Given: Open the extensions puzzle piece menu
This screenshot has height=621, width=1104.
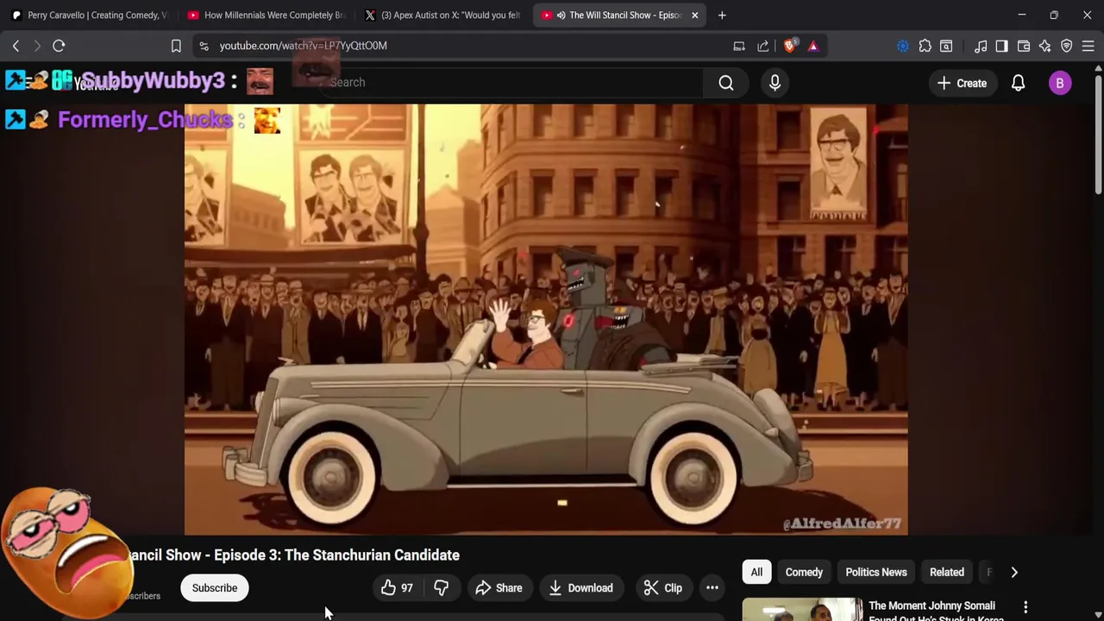Looking at the screenshot, I should [925, 46].
